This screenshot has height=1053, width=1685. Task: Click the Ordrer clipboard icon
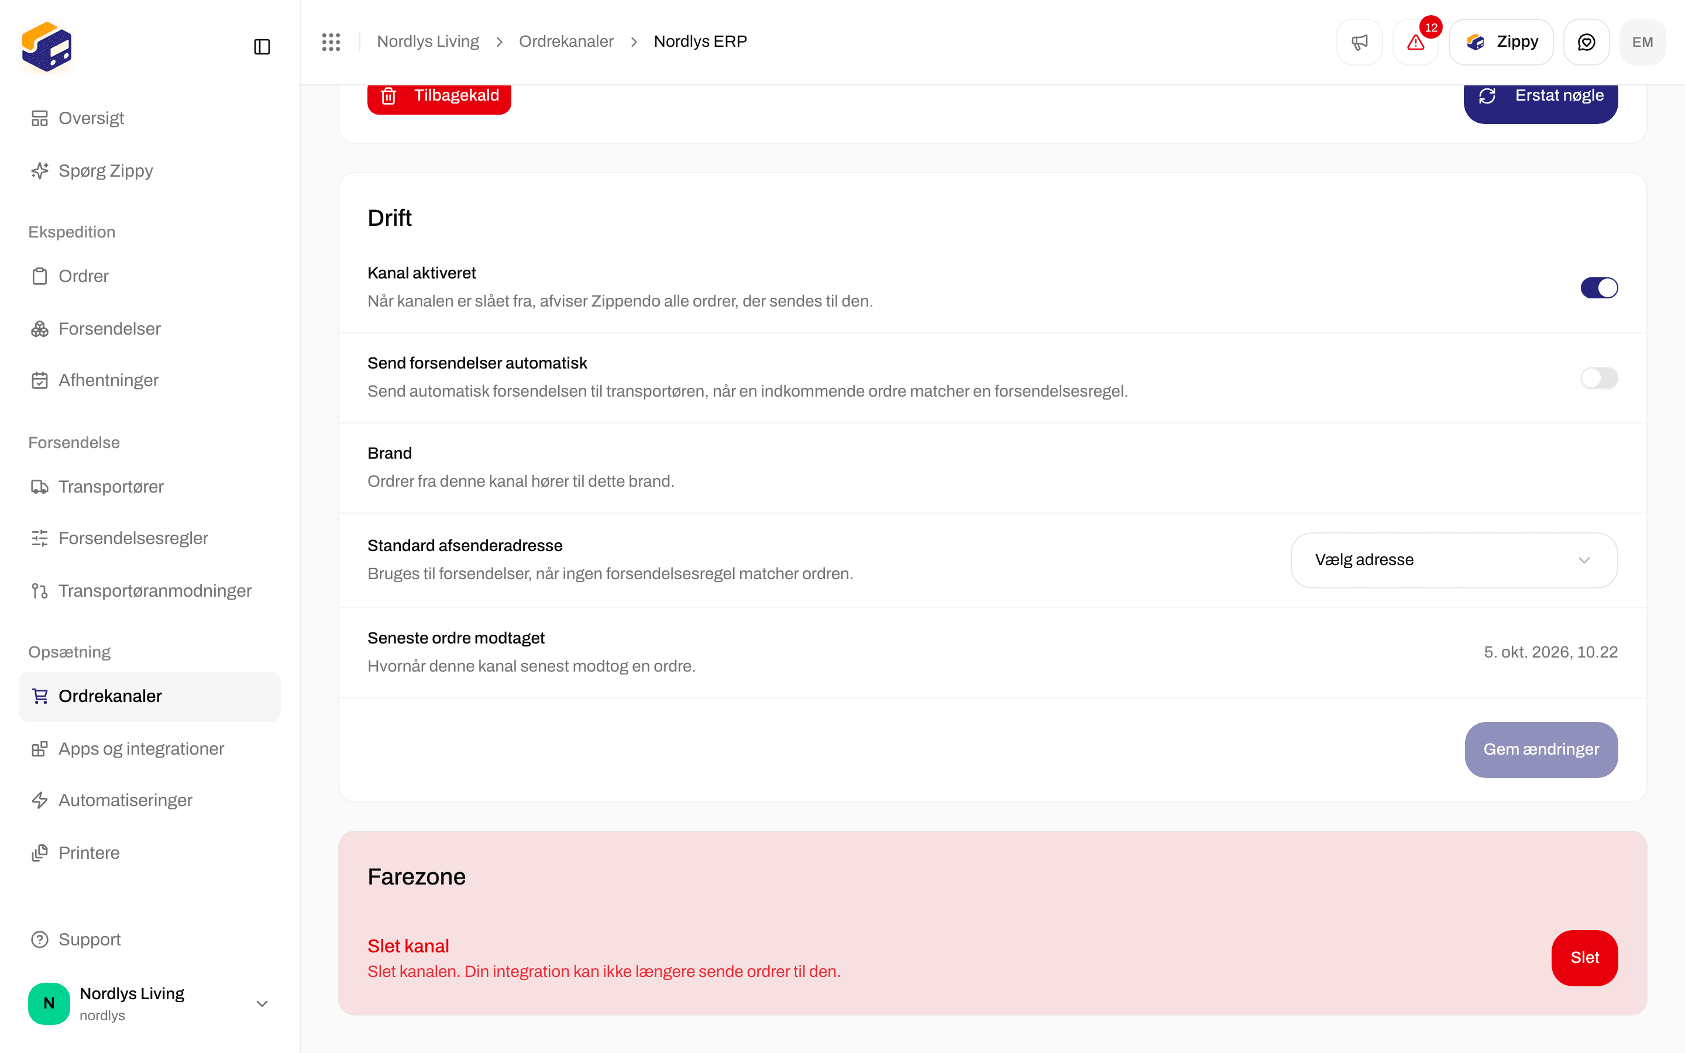[x=40, y=277]
